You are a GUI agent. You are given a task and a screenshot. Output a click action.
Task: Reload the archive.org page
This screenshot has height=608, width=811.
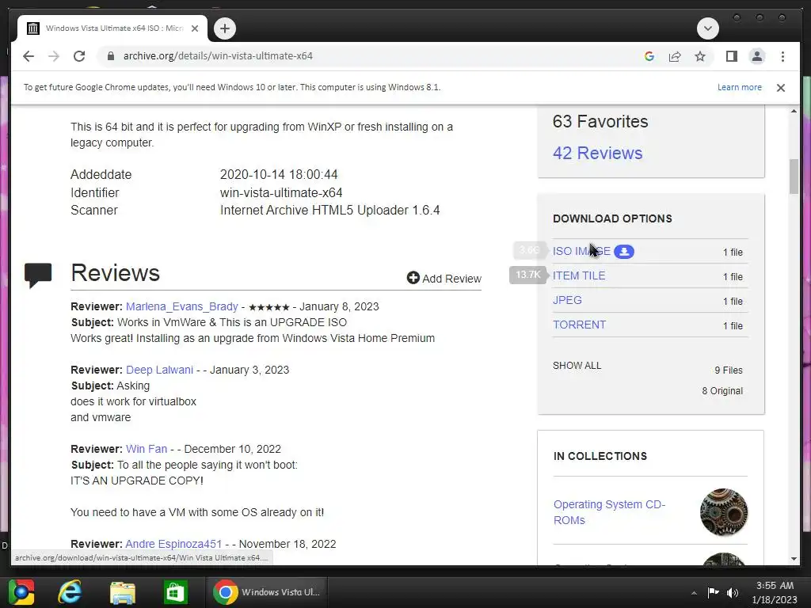pyautogui.click(x=79, y=56)
